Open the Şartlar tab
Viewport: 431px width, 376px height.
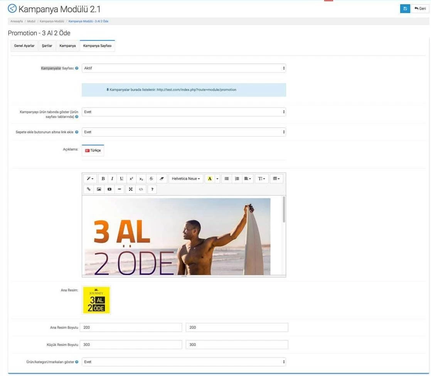(47, 46)
